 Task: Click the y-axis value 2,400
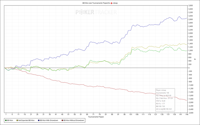(191, 26)
